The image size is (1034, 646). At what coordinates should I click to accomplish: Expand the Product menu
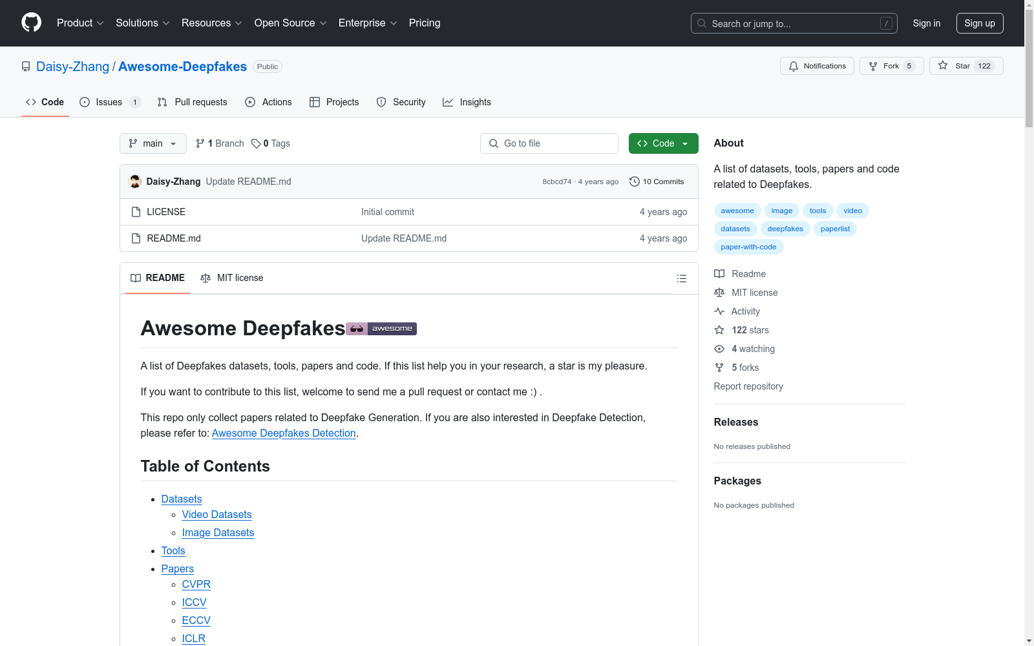coord(80,23)
